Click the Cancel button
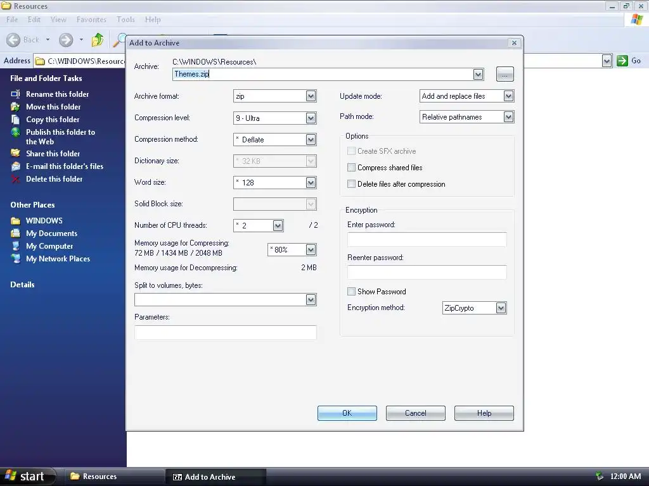The width and height of the screenshot is (649, 486). tap(416, 413)
